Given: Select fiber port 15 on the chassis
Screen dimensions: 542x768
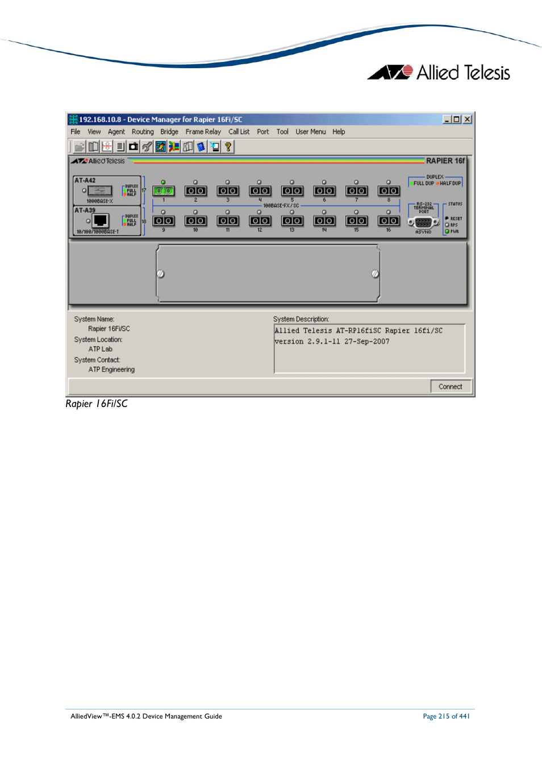Looking at the screenshot, I should [x=357, y=221].
